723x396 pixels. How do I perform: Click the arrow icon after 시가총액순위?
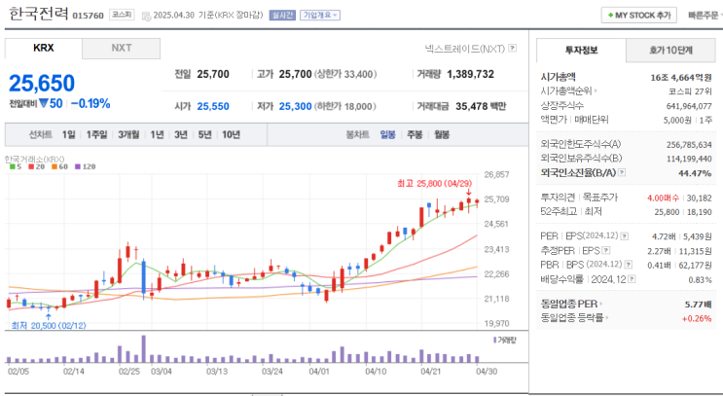tap(596, 90)
